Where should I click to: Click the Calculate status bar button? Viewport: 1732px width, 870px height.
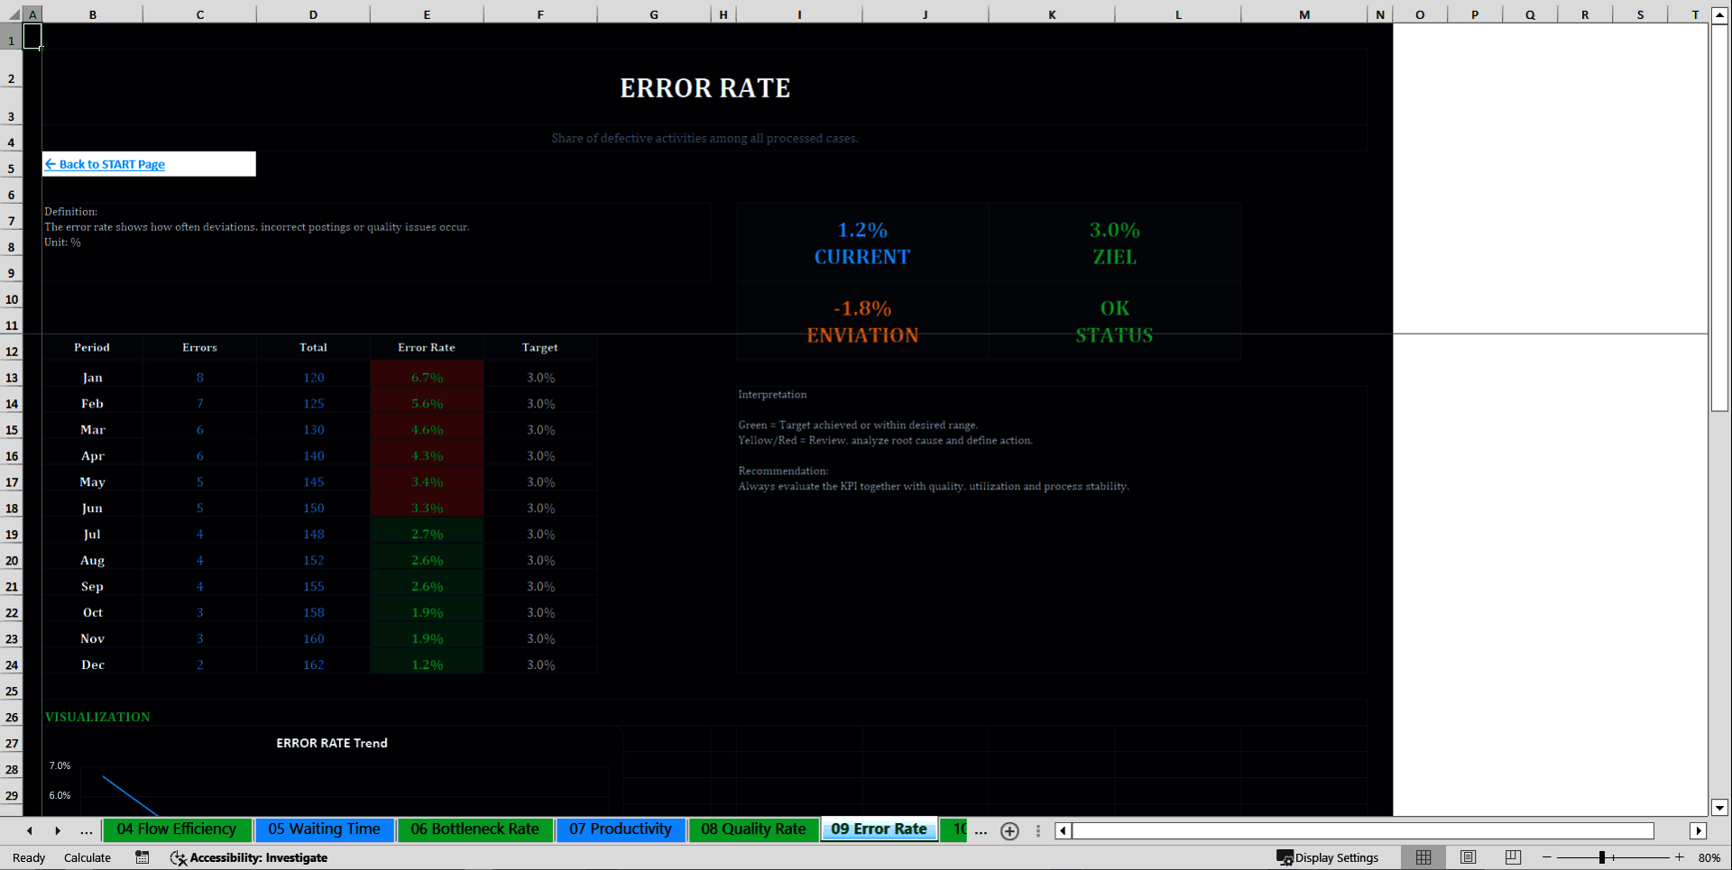88,857
